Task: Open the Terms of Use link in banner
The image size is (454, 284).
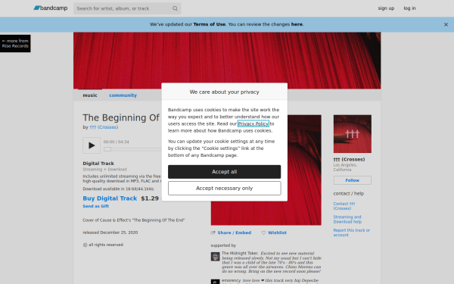Action: (x=209, y=24)
